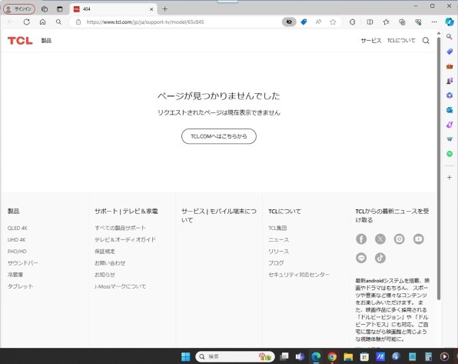This screenshot has height=364, width=458.
Task: Open the site search magnifier icon
Action: [x=426, y=40]
